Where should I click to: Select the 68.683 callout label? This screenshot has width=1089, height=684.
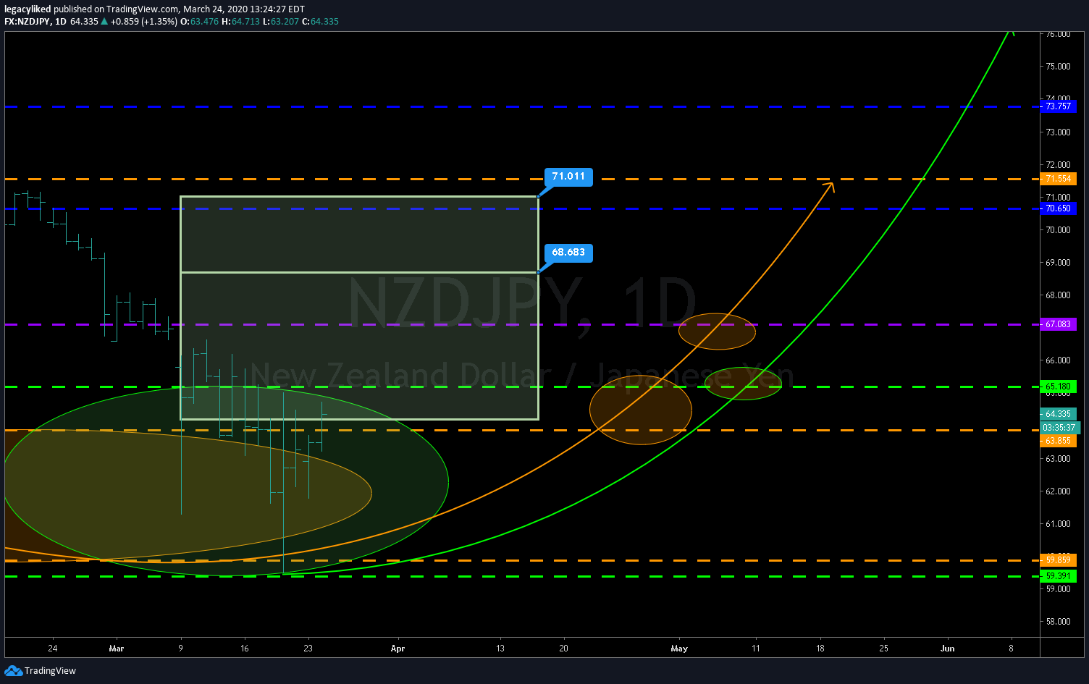(568, 253)
